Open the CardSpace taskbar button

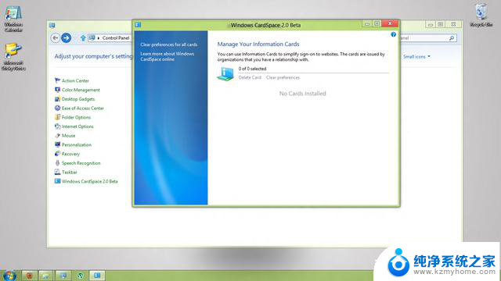coord(97,276)
